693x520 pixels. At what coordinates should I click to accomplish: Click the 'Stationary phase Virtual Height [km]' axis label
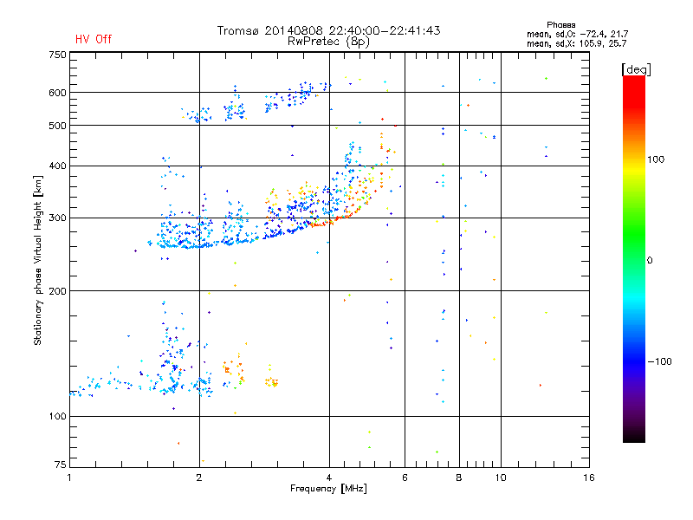[x=38, y=261]
